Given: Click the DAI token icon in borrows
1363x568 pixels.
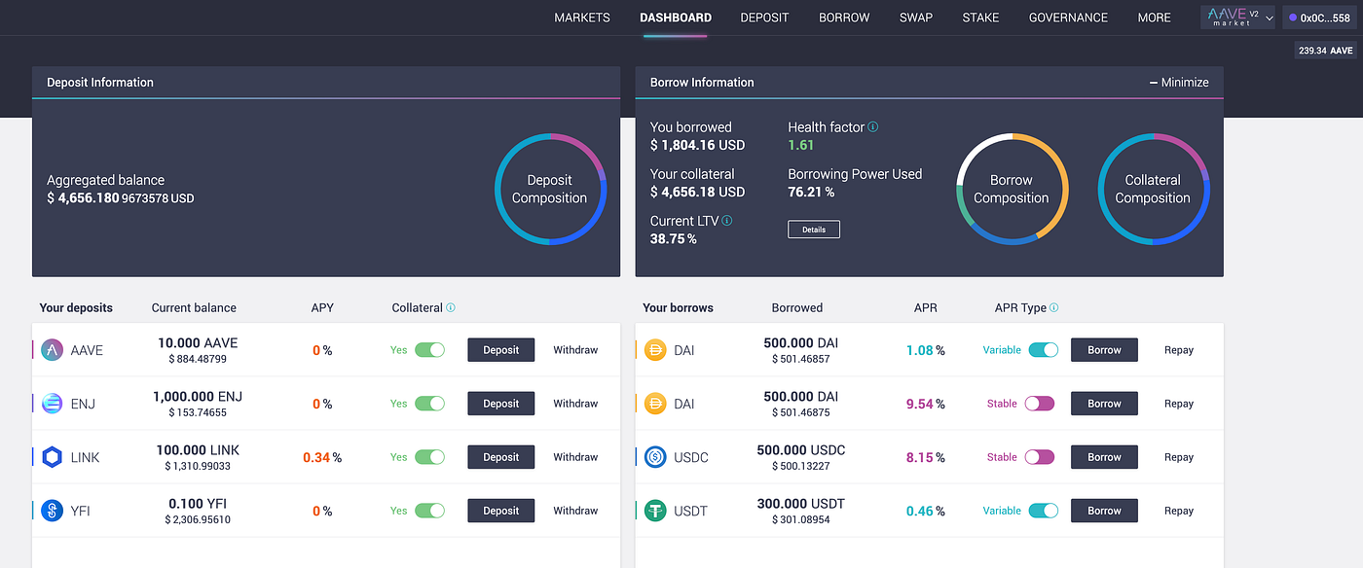Looking at the screenshot, I should click(x=654, y=349).
